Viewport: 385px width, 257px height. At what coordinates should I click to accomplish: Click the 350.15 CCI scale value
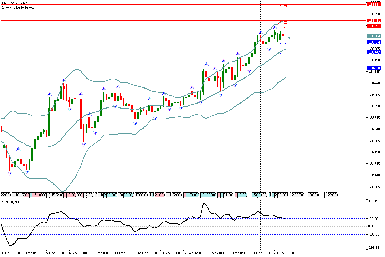(373, 201)
